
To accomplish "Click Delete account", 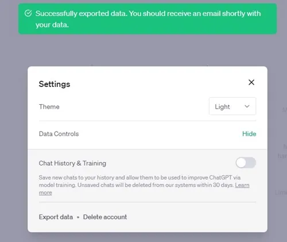I will pos(105,217).
